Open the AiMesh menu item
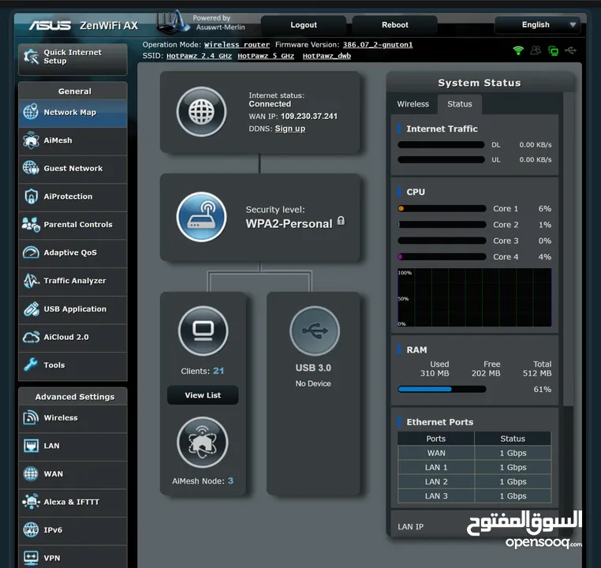 (73, 141)
